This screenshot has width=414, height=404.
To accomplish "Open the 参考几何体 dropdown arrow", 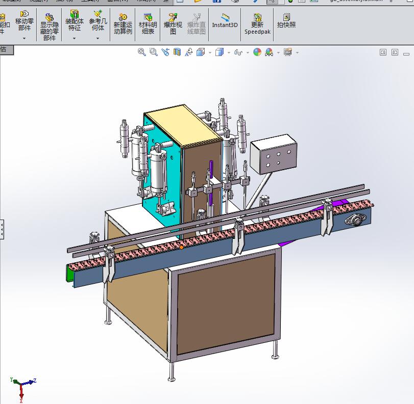I will click(x=98, y=38).
